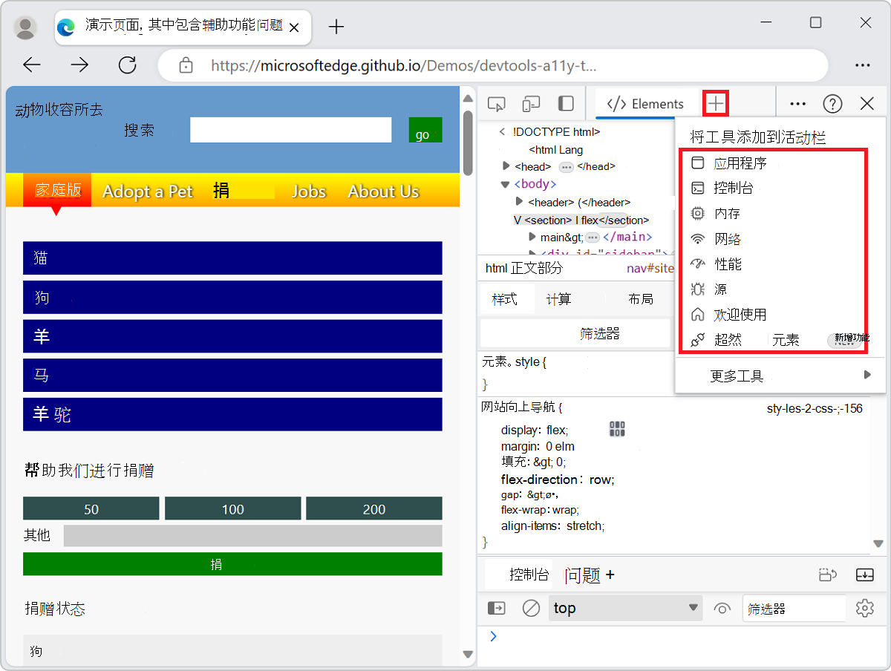Select the 问题 drawer tab

[582, 575]
